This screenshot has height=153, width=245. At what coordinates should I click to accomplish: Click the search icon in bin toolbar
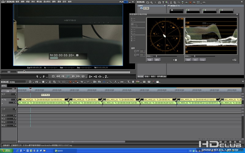(x=152, y=2)
